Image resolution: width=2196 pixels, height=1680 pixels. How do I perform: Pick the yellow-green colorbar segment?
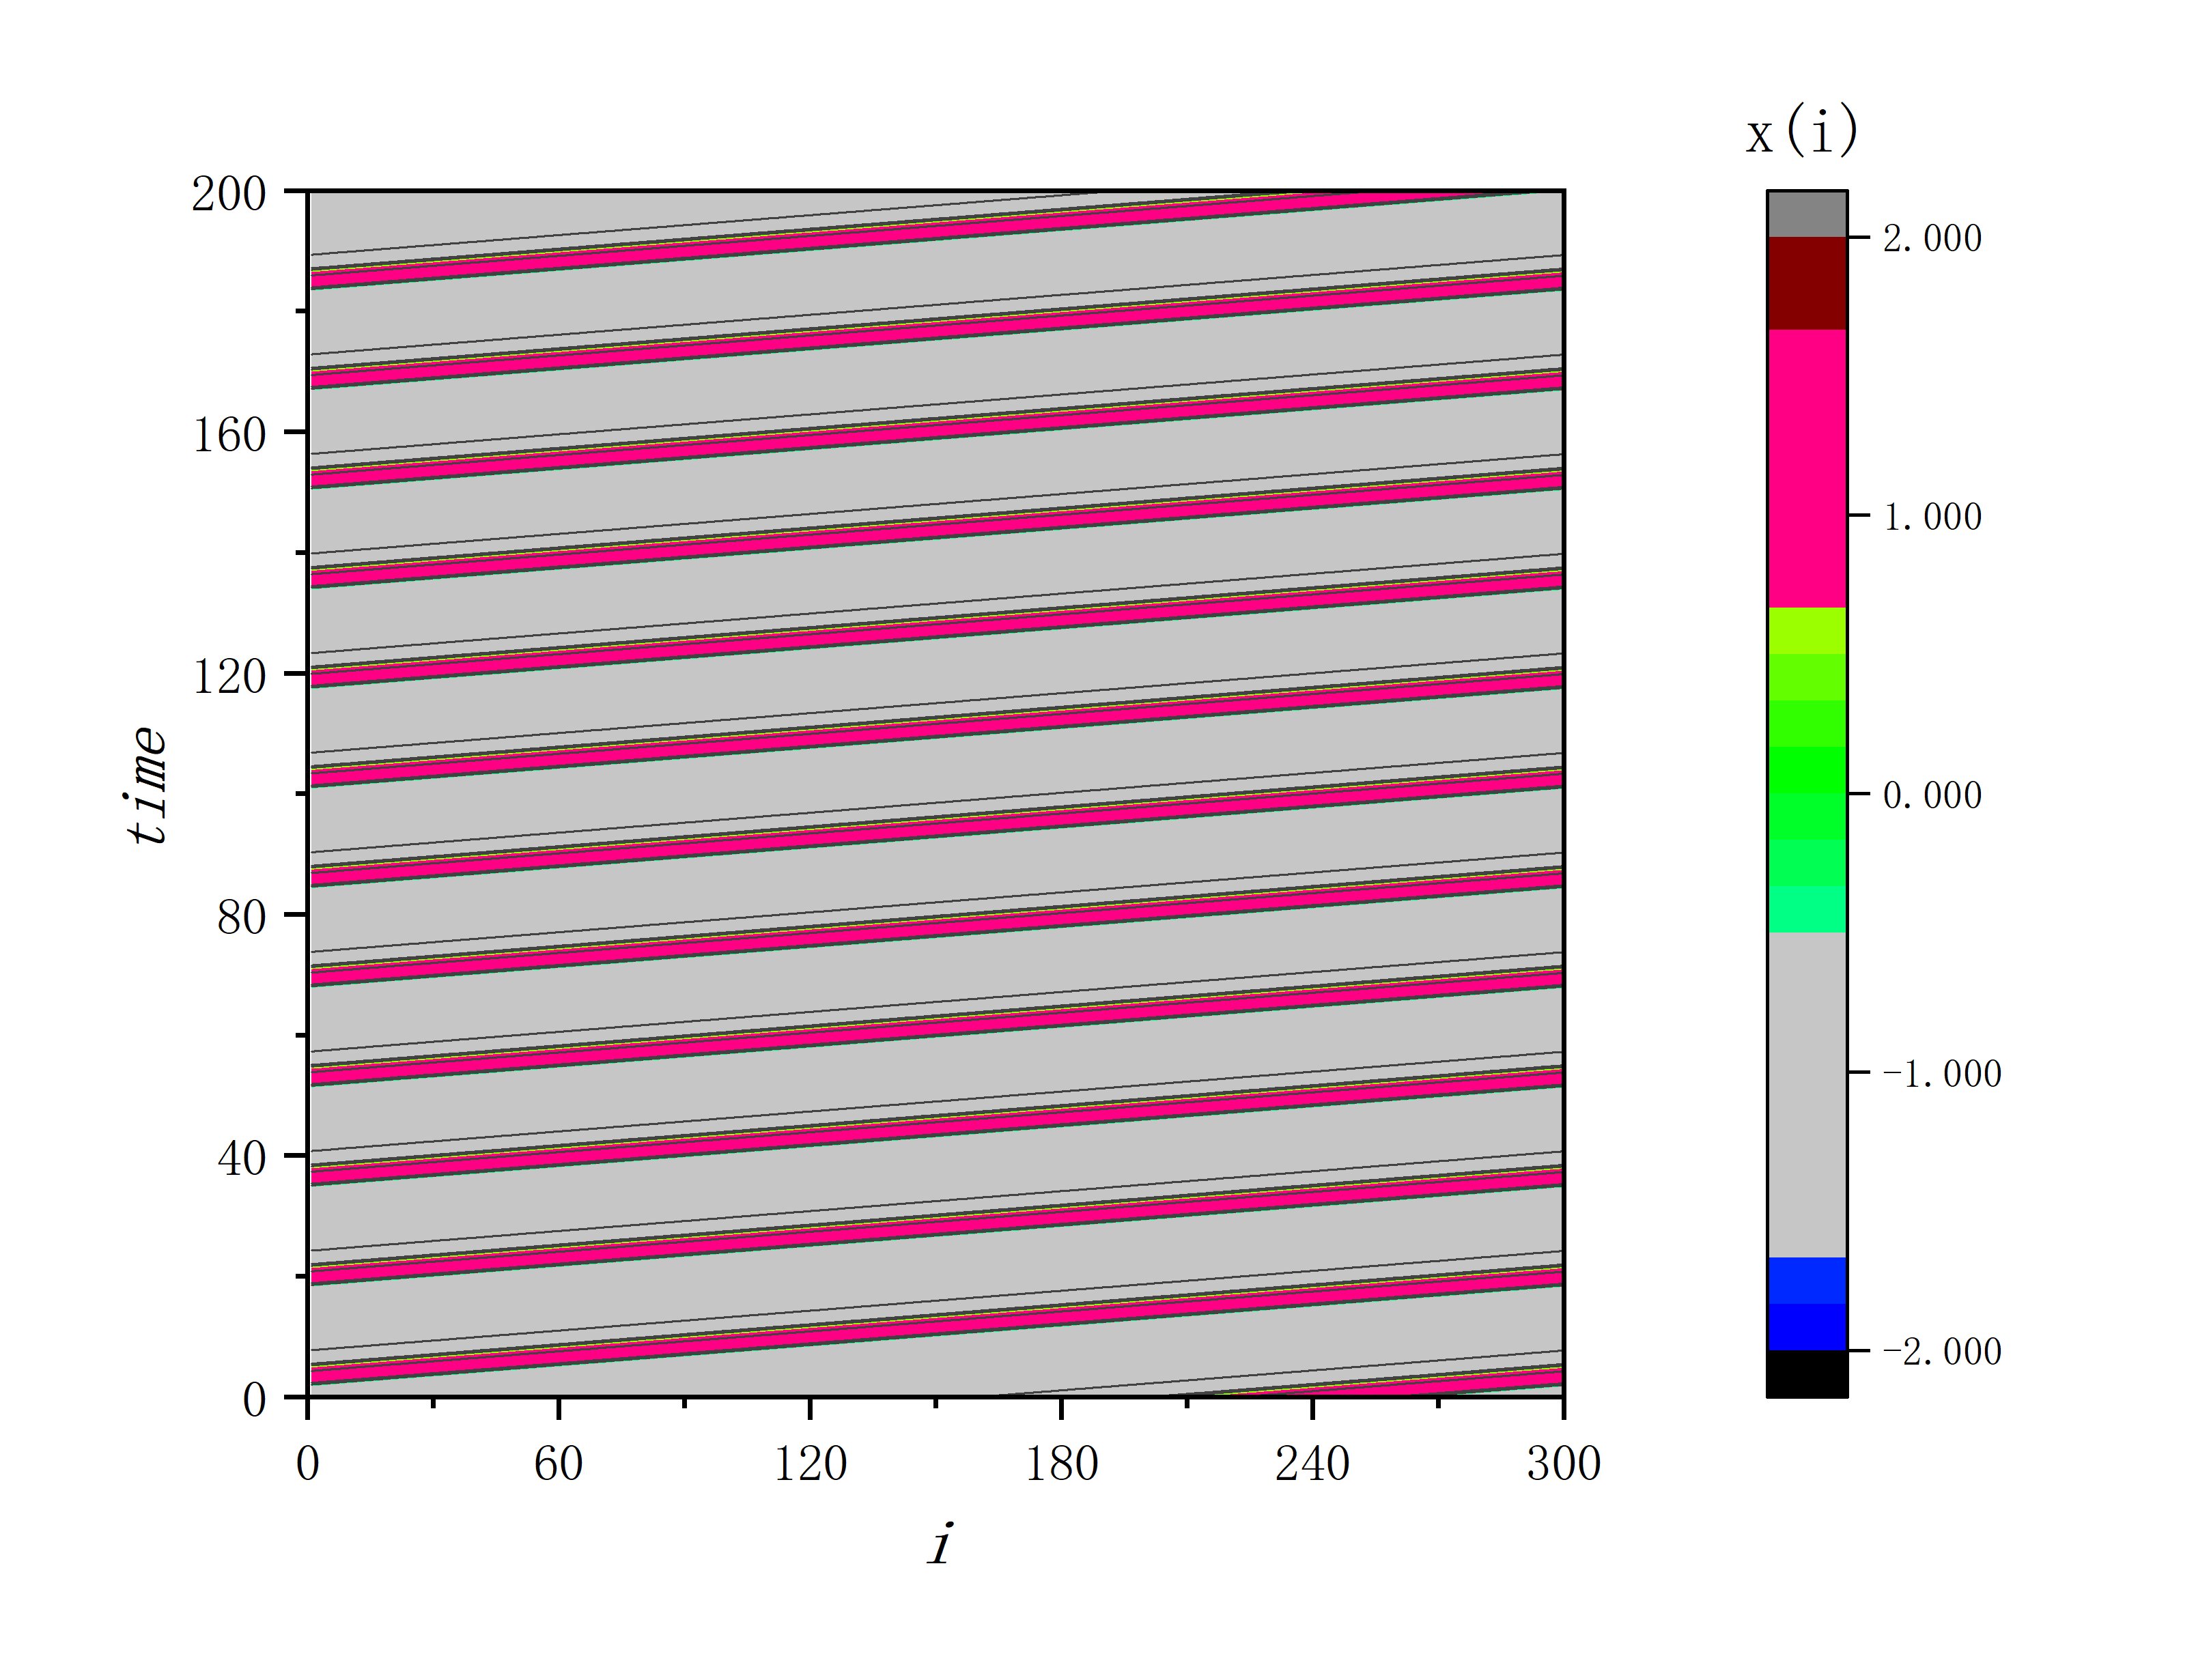click(x=1807, y=631)
